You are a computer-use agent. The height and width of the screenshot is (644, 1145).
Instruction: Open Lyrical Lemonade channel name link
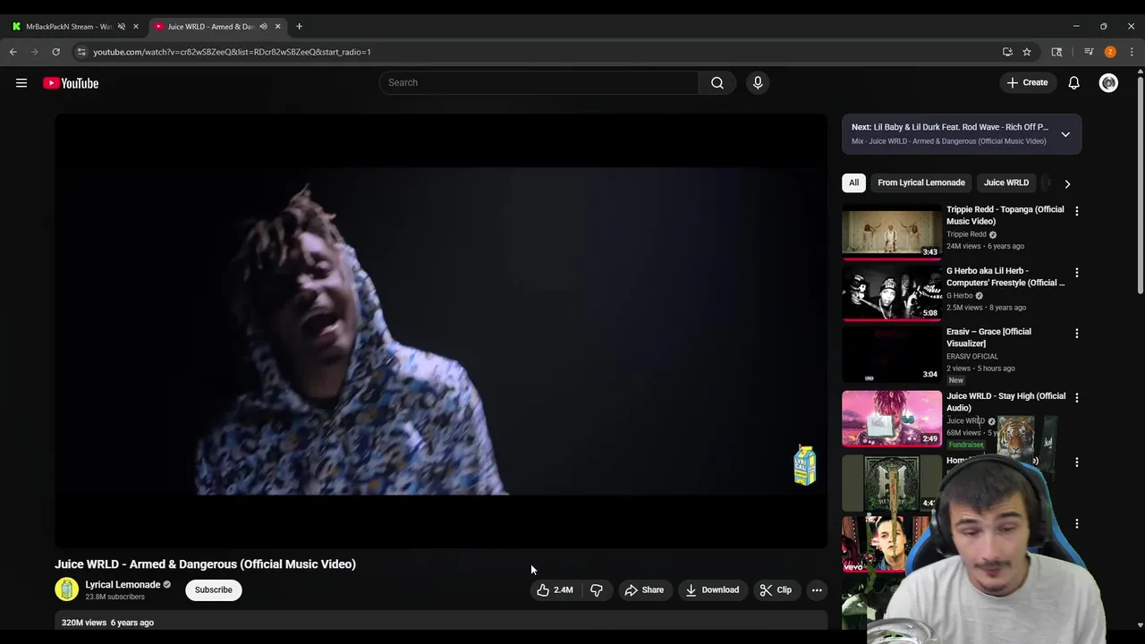[123, 584]
